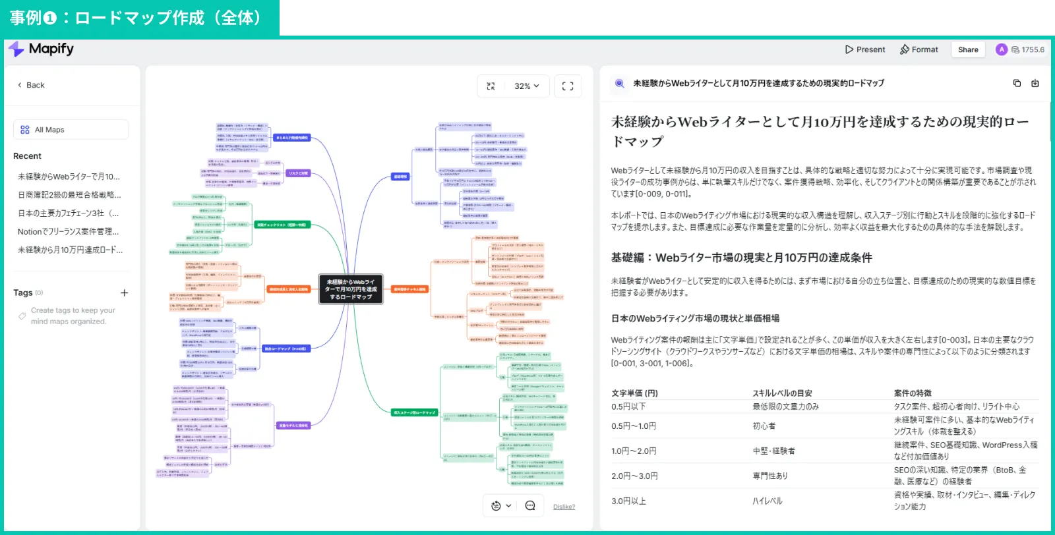Screen dimensions: 1055x535
Task: Select the central mind map root node
Action: [351, 289]
